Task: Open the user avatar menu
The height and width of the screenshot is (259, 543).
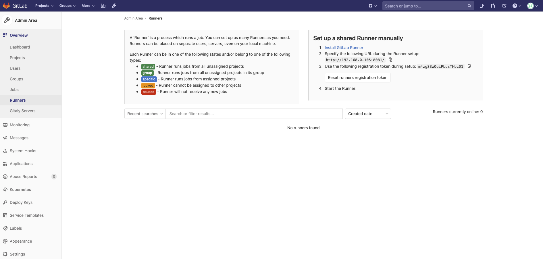Action: pyautogui.click(x=532, y=6)
